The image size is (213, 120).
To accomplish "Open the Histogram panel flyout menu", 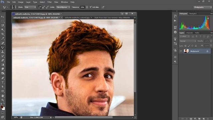I will click(211, 14).
